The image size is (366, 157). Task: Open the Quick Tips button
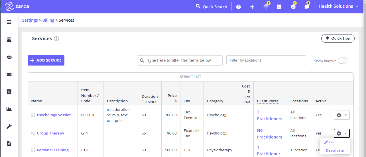pyautogui.click(x=338, y=38)
